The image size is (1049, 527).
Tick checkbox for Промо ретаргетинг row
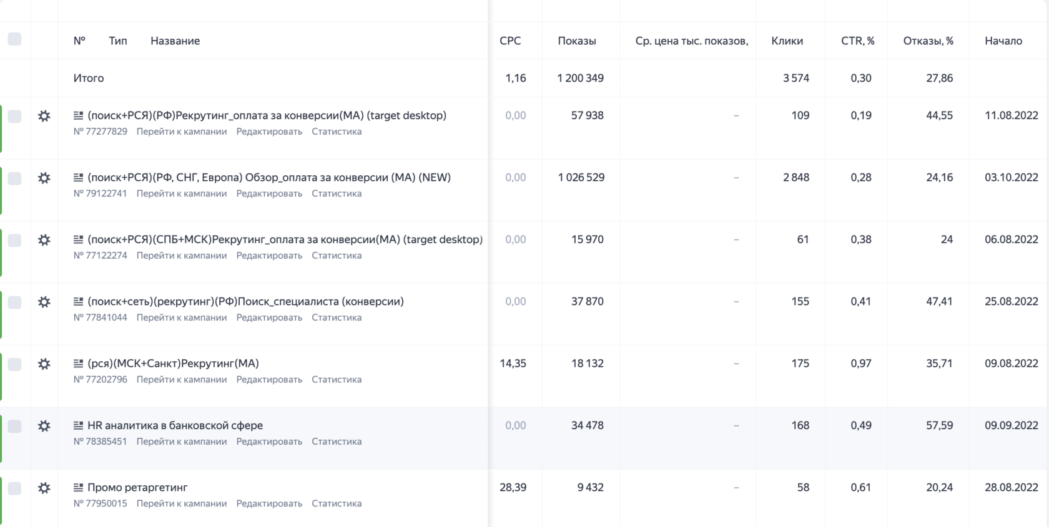(14, 488)
